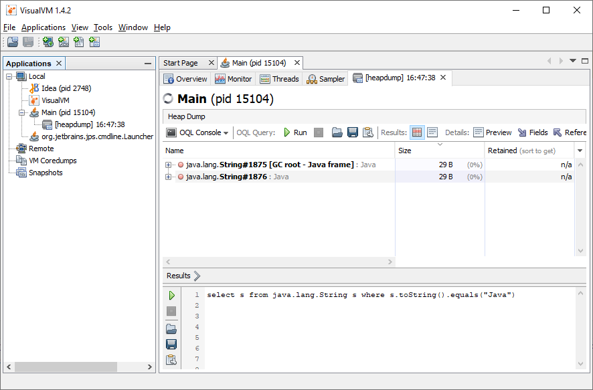Click Add JMX Connection toolbar icon
Image resolution: width=593 pixels, height=390 pixels.
click(x=64, y=42)
